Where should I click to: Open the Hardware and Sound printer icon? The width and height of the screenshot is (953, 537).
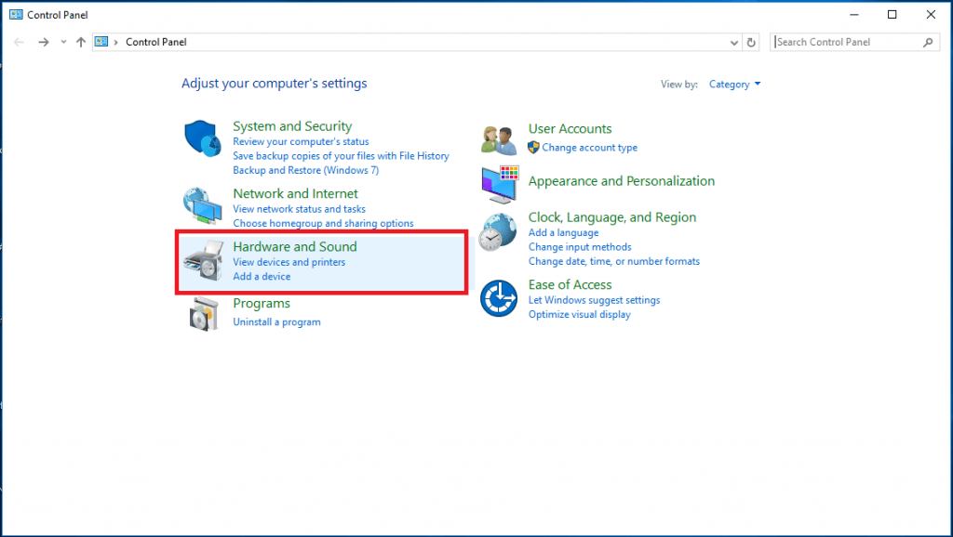click(x=204, y=260)
